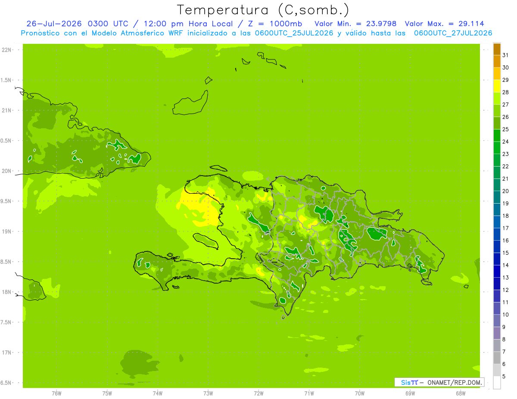Pick the legend color between 28 and 29

point(497,86)
